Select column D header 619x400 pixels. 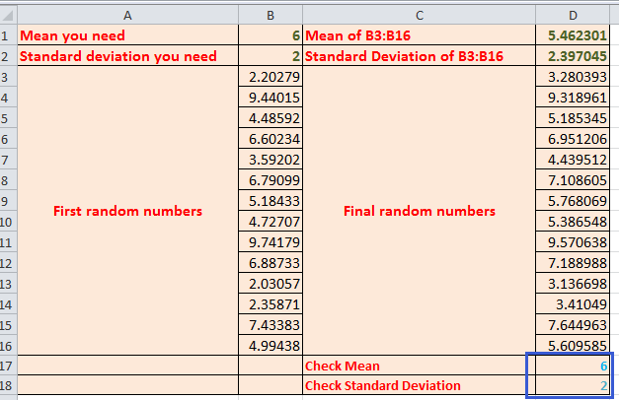[573, 16]
